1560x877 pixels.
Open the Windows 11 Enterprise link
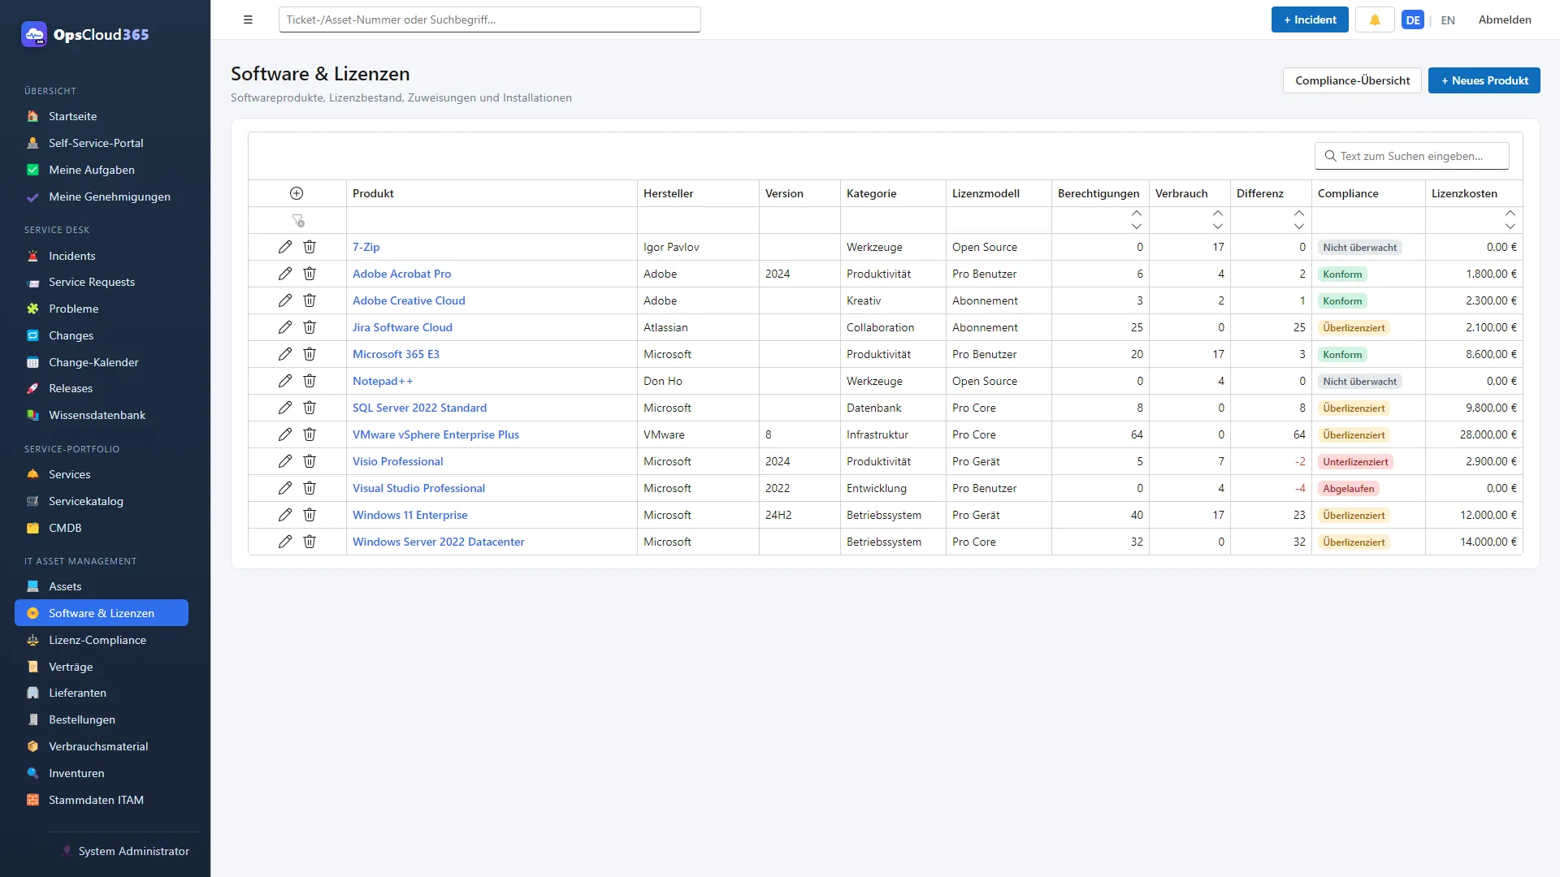[x=409, y=515]
